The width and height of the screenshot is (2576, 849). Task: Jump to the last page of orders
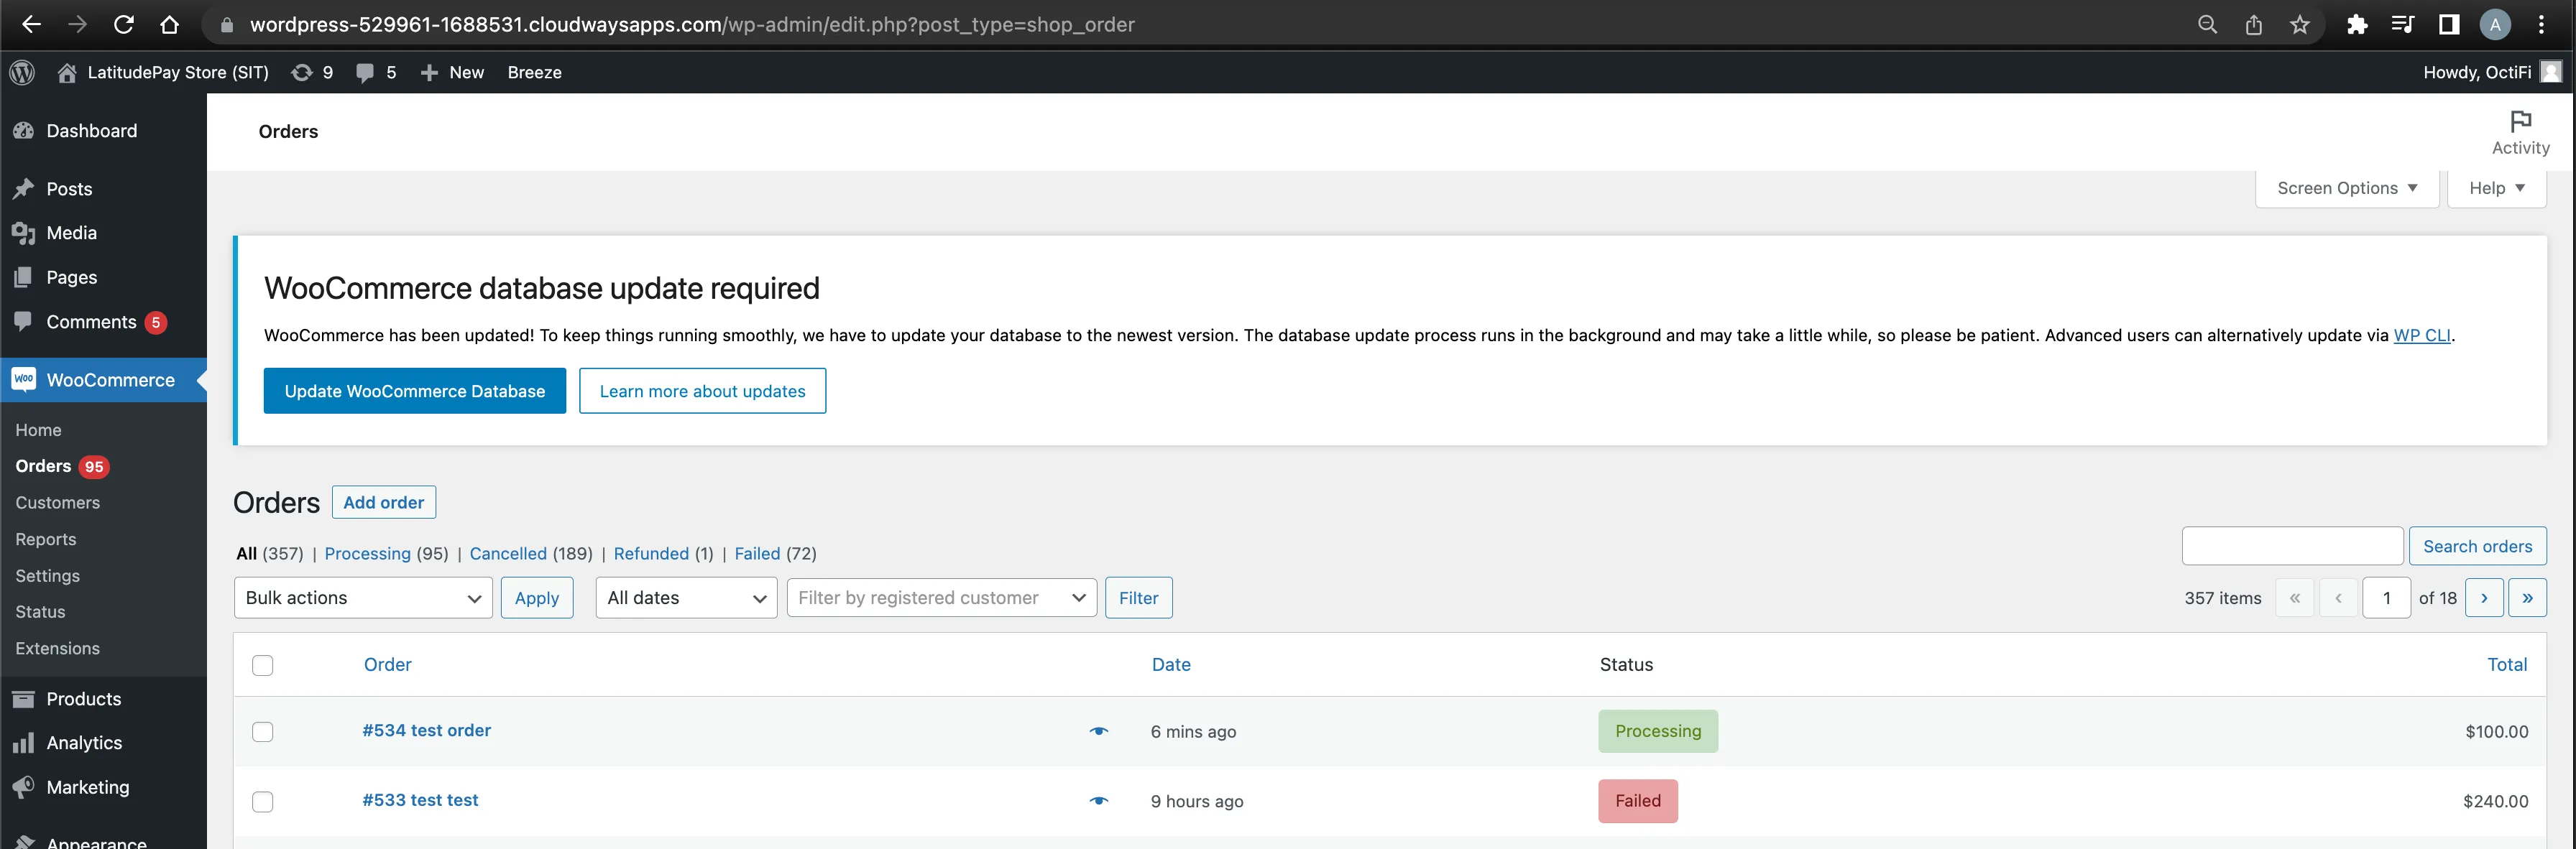click(x=2528, y=598)
